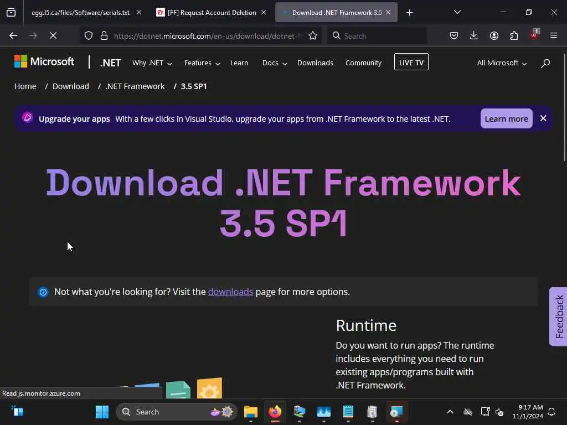Viewport: 567px width, 425px height.
Task: Open Notepad from taskbar
Action: (x=348, y=412)
